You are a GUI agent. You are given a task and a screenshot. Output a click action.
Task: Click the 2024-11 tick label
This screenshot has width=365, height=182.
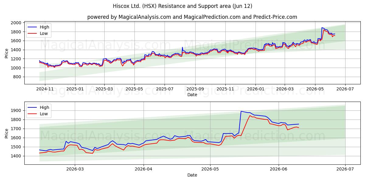45,89
